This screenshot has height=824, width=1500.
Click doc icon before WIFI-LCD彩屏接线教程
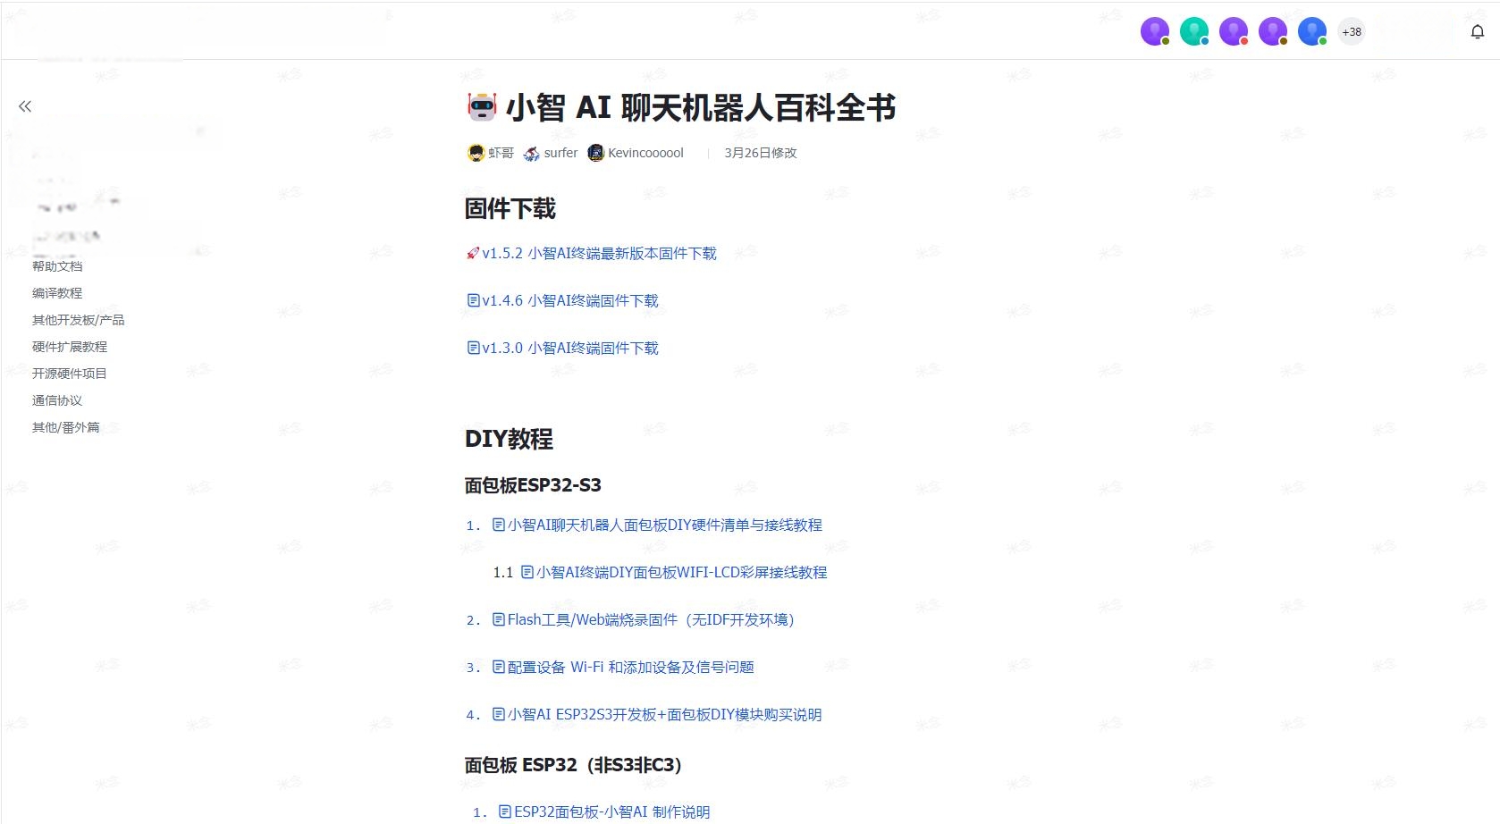pos(527,572)
